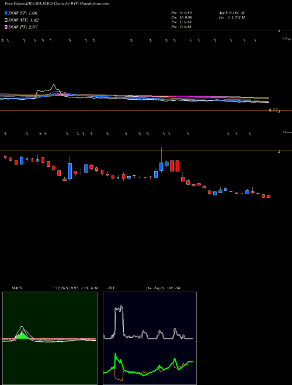Click the 0.77 price level label
Image resolution: width=292 pixels, height=385 pixels.
point(273,111)
